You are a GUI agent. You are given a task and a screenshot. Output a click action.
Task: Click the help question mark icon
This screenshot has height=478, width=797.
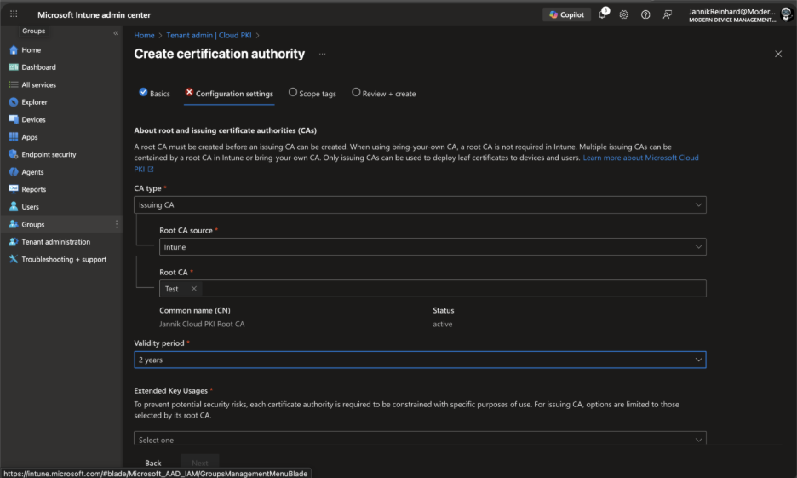(x=645, y=14)
